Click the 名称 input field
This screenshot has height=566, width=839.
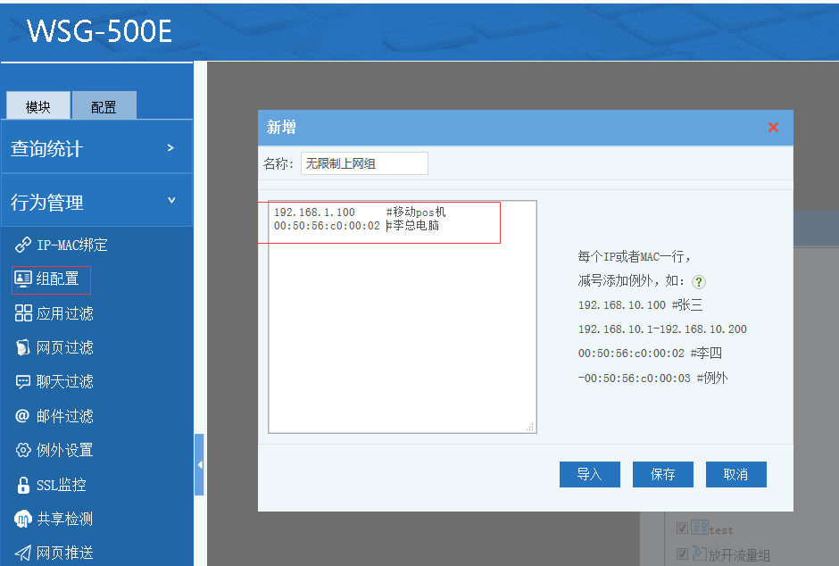[x=364, y=163]
